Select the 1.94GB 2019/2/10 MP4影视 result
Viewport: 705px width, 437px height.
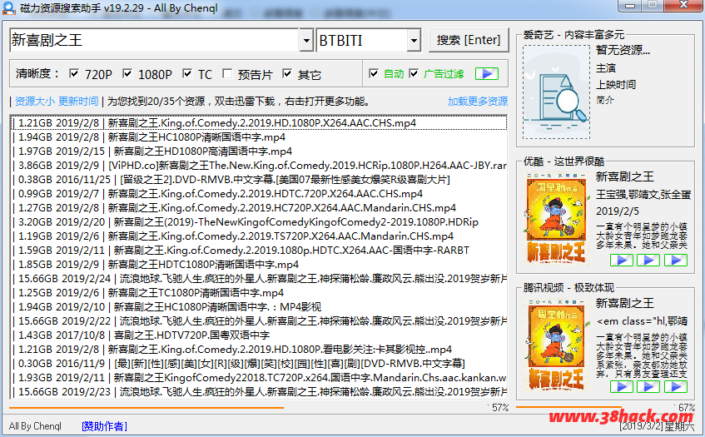pyautogui.click(x=259, y=307)
